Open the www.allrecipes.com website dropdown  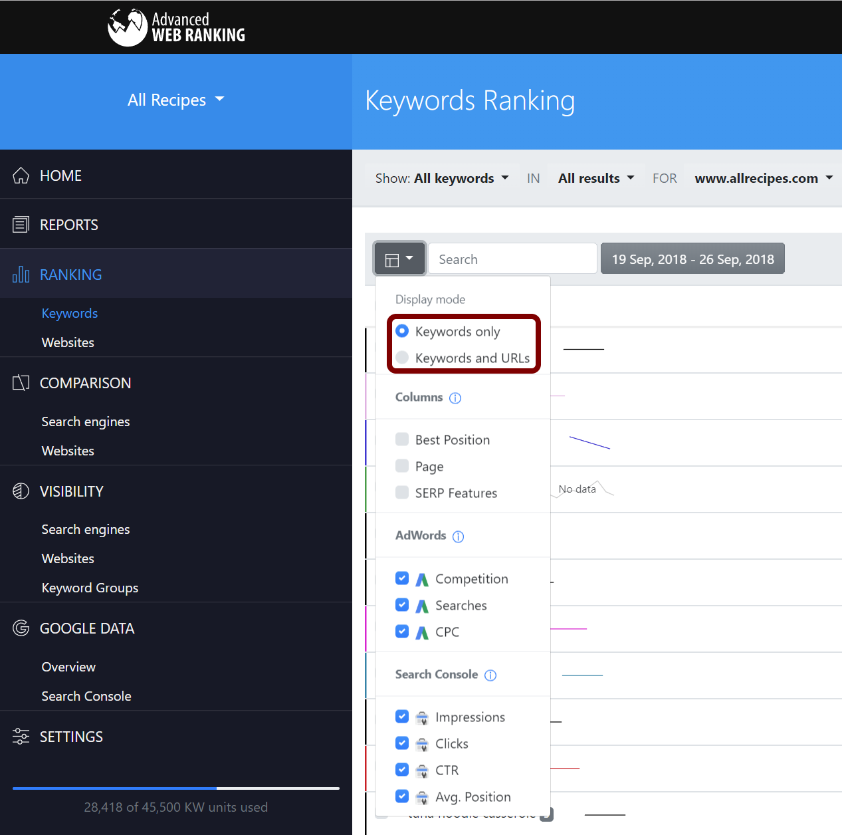(x=764, y=178)
